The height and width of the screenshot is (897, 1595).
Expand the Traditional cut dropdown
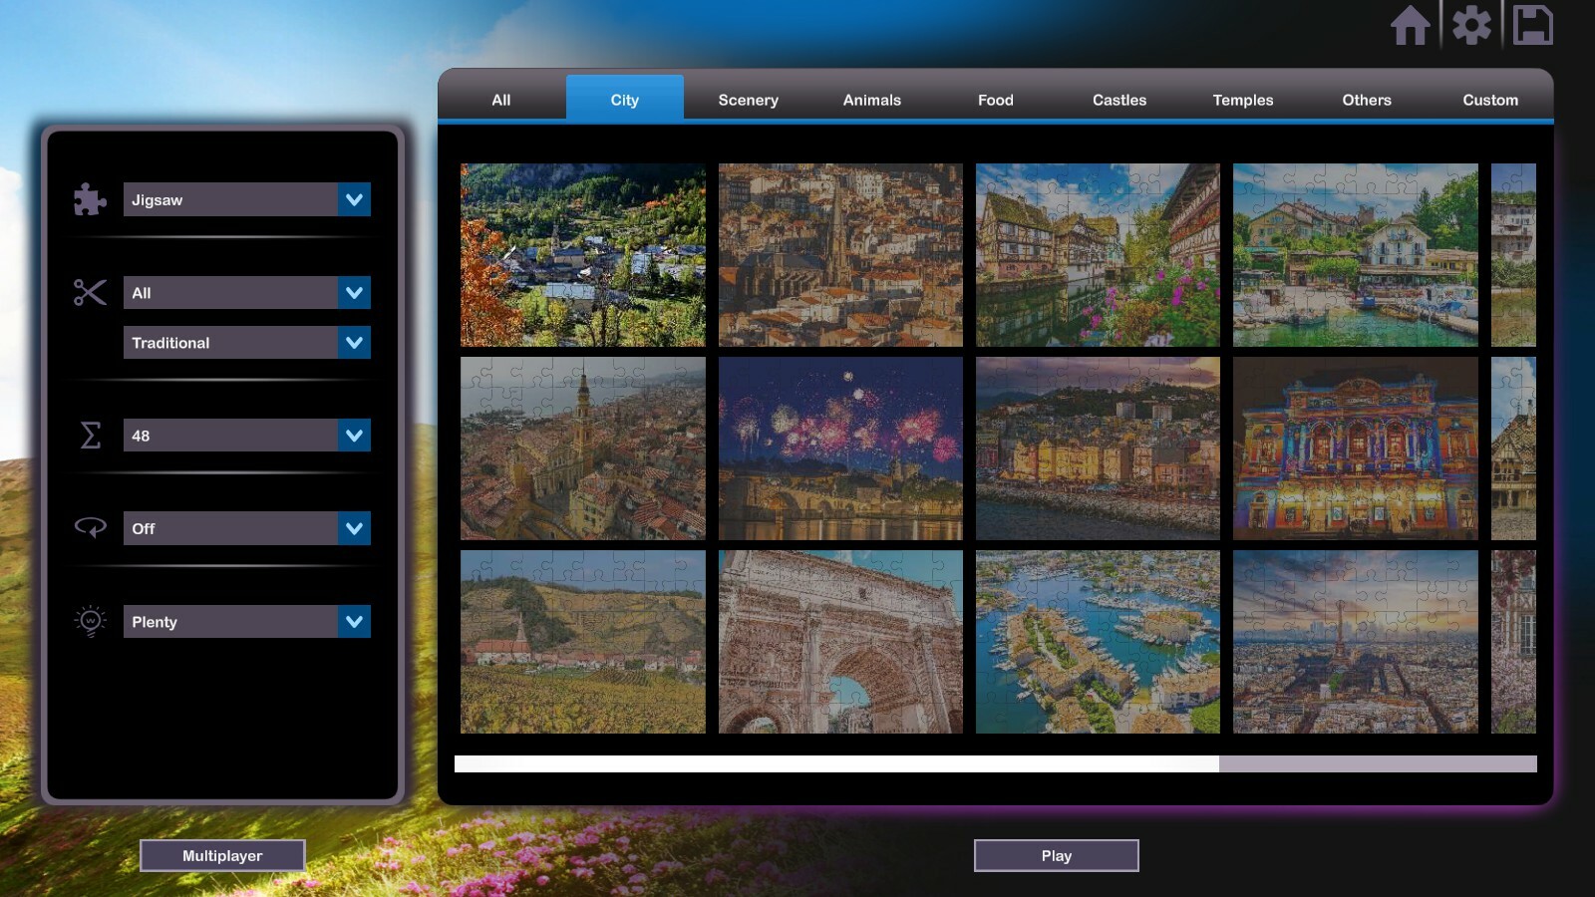(246, 342)
